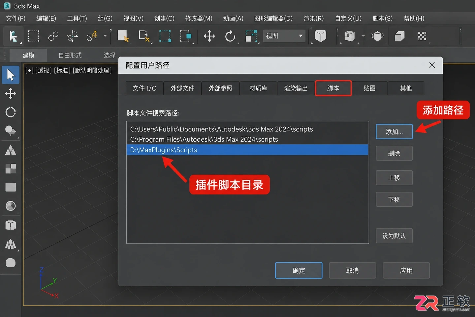Select the C:\Users\Public\Documents scripts path
This screenshot has height=317, width=475.
[x=247, y=129]
